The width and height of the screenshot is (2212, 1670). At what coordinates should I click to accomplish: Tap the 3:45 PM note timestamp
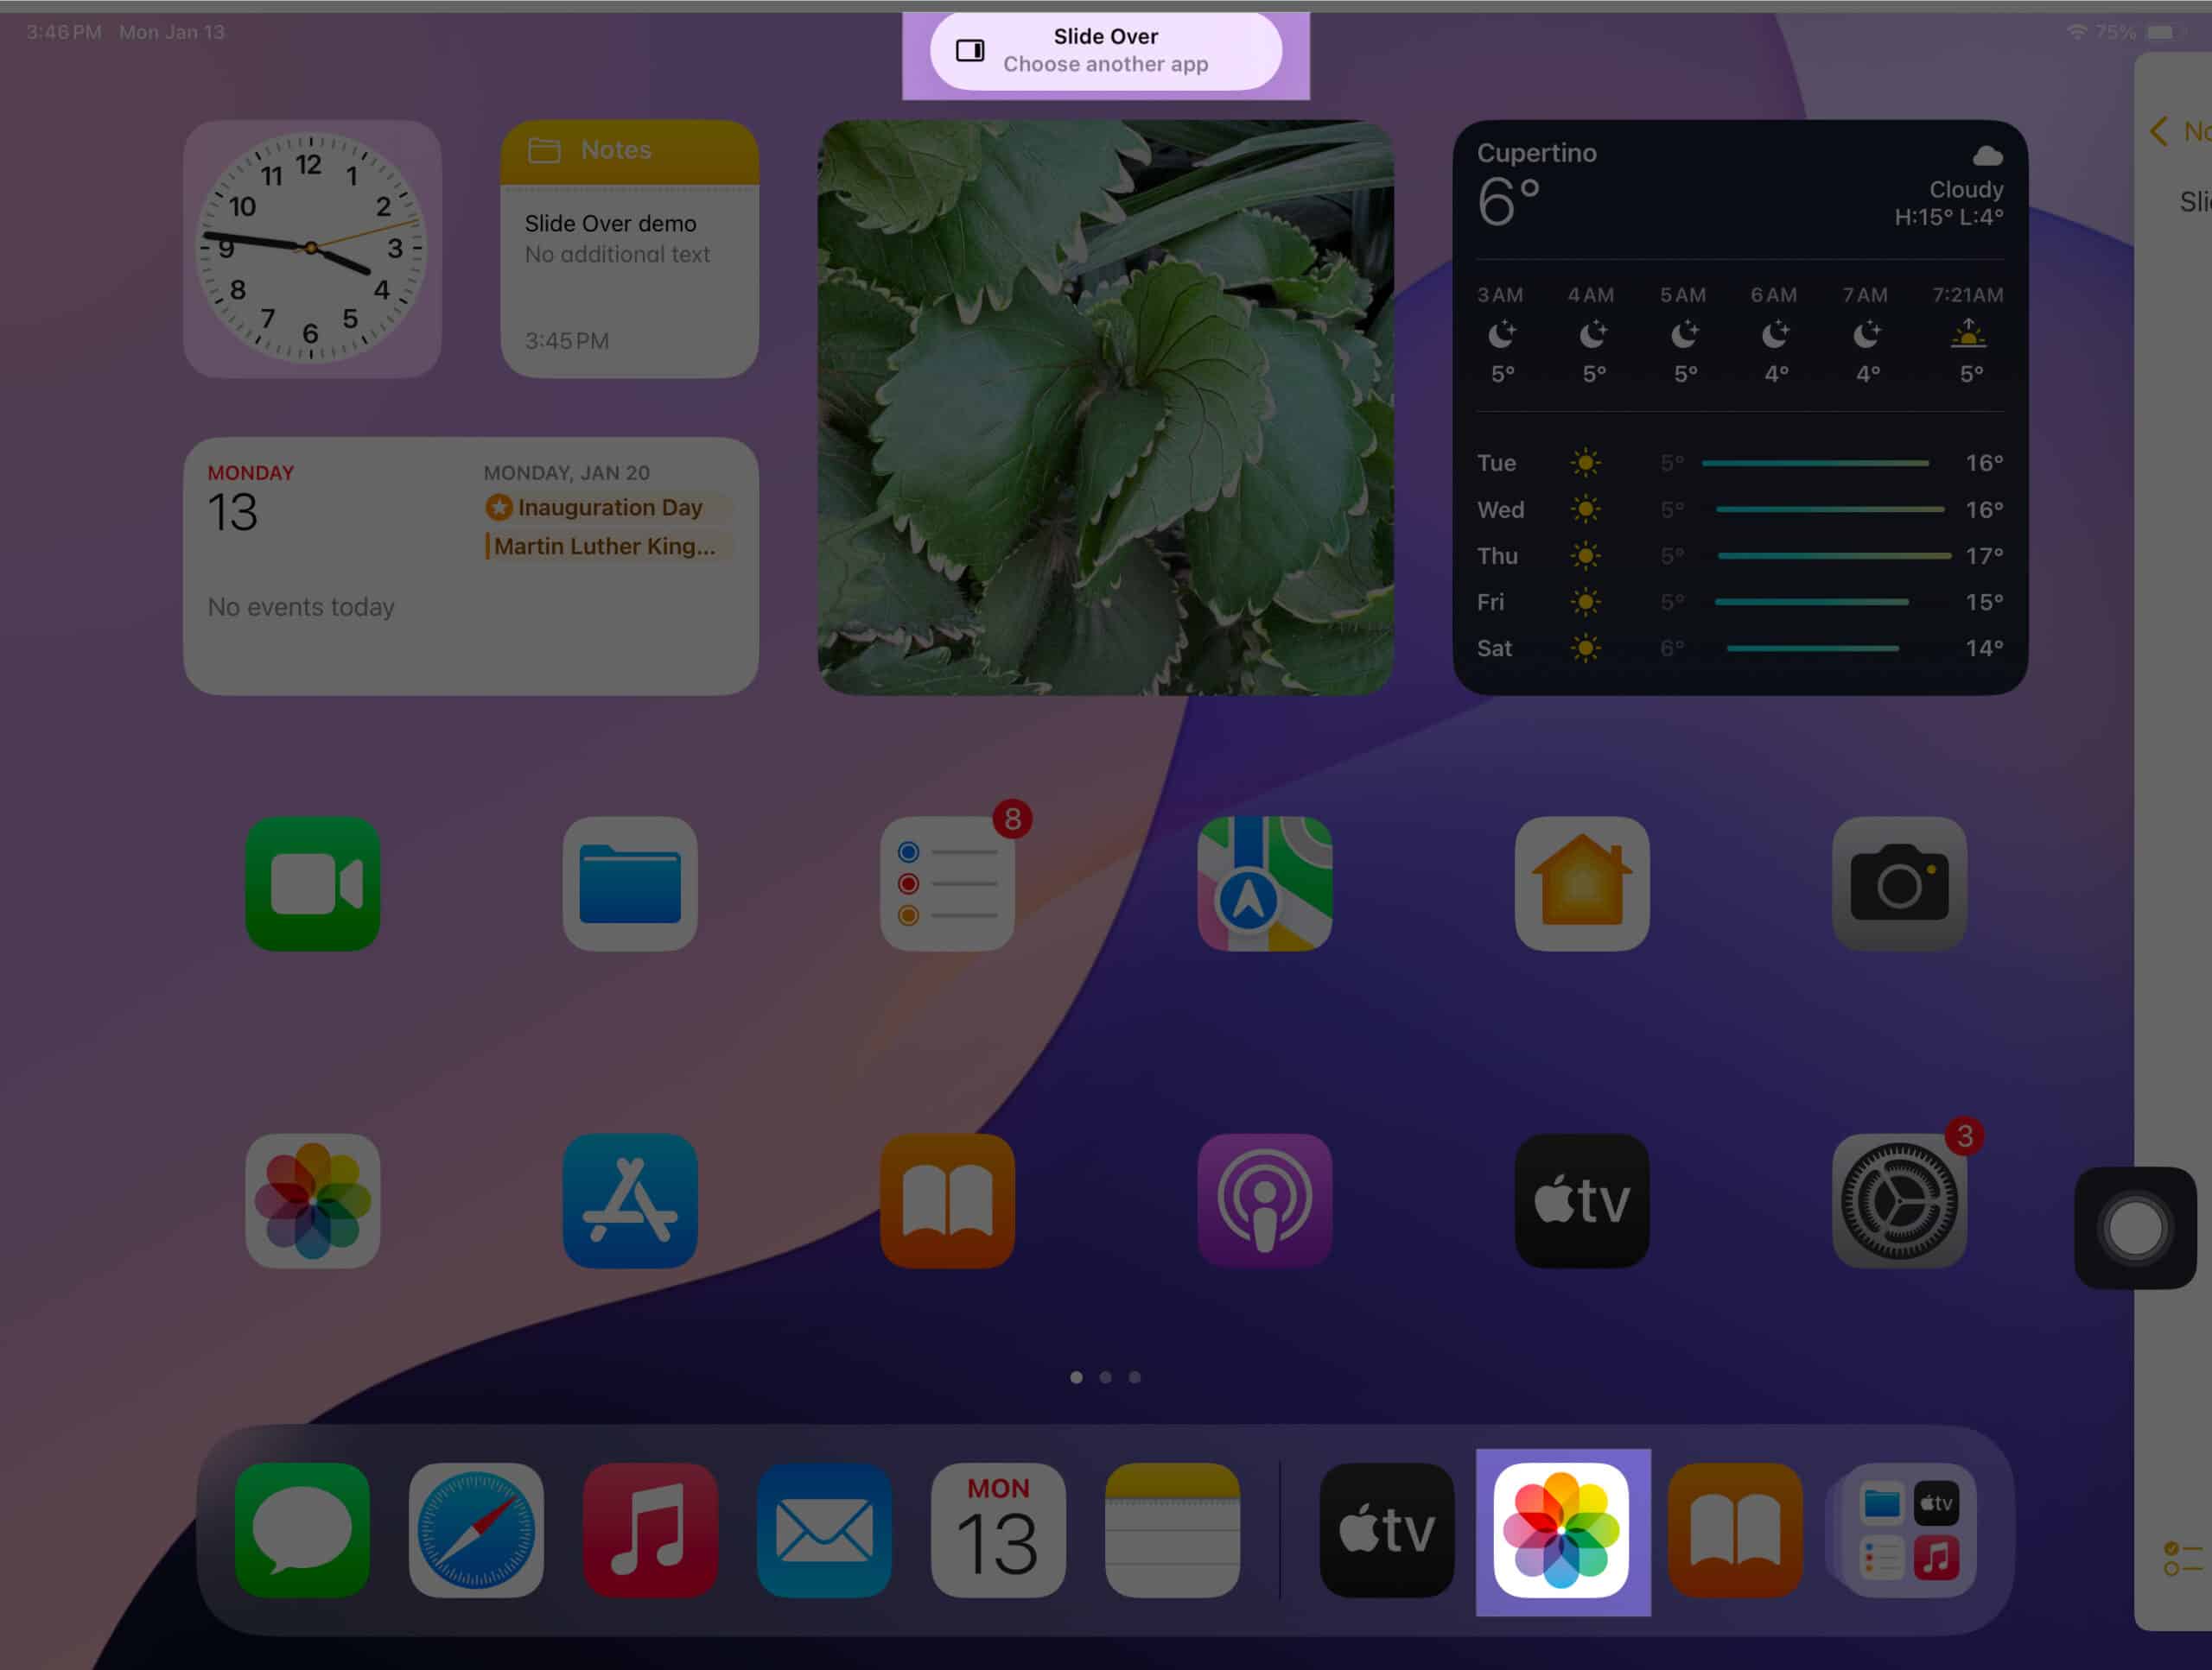point(567,341)
